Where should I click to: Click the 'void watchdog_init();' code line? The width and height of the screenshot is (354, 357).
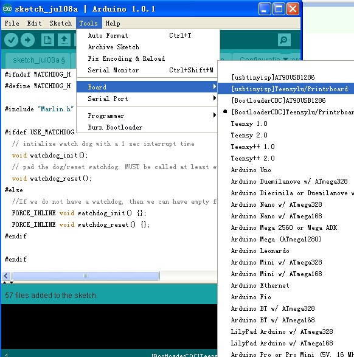pyautogui.click(x=50, y=156)
